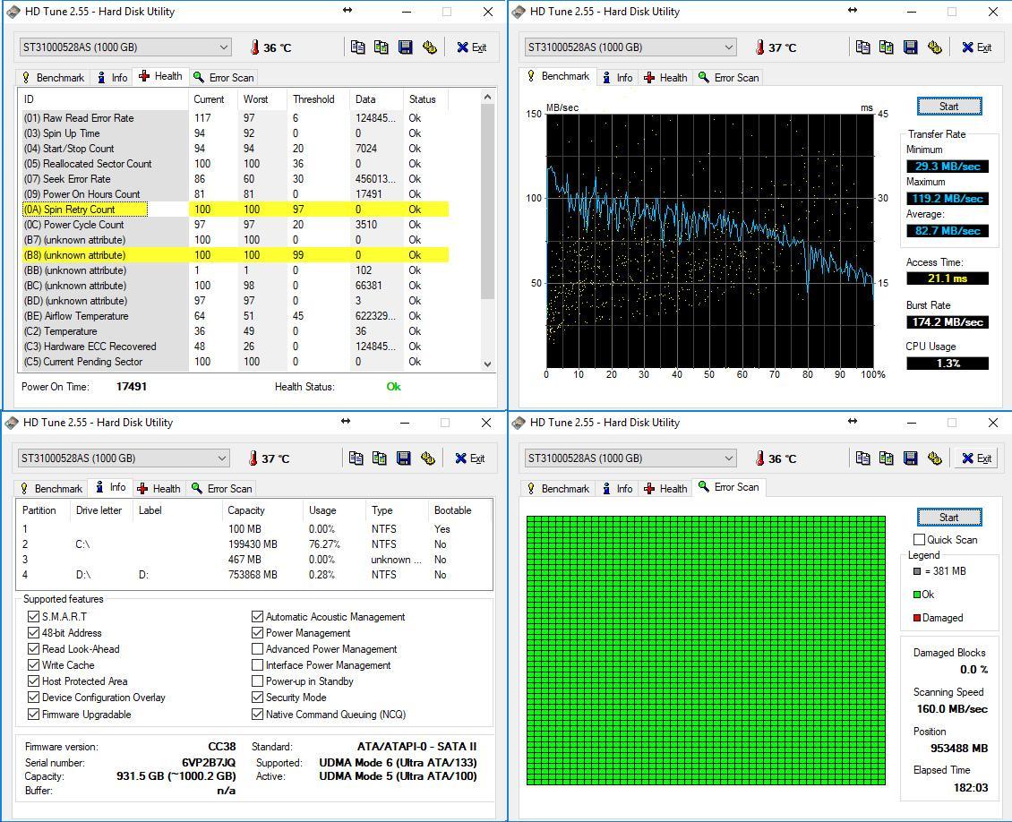The height and width of the screenshot is (822, 1012).
Task: Toggle Interface Power Management checkbox
Action: [x=258, y=665]
